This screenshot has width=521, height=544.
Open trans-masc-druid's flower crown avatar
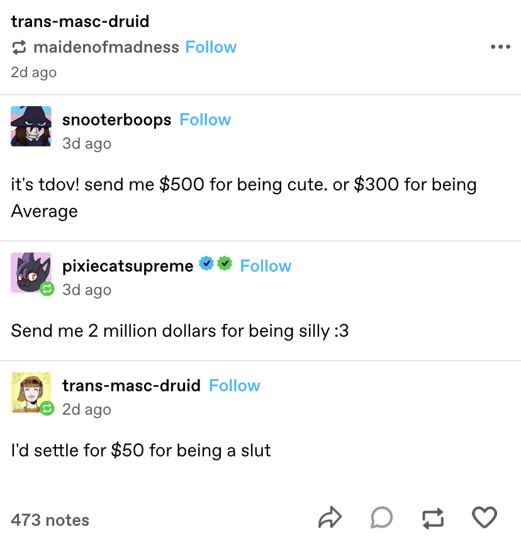point(31,393)
